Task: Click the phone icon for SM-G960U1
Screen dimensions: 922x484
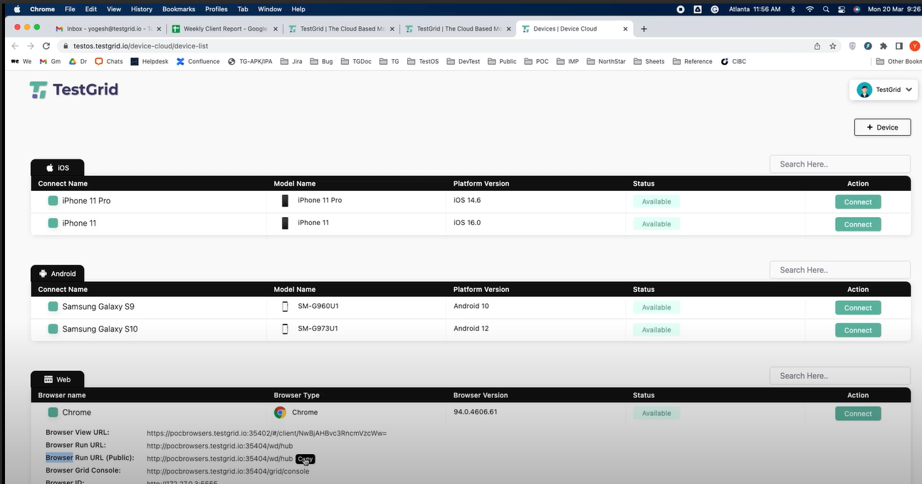Action: pos(285,307)
